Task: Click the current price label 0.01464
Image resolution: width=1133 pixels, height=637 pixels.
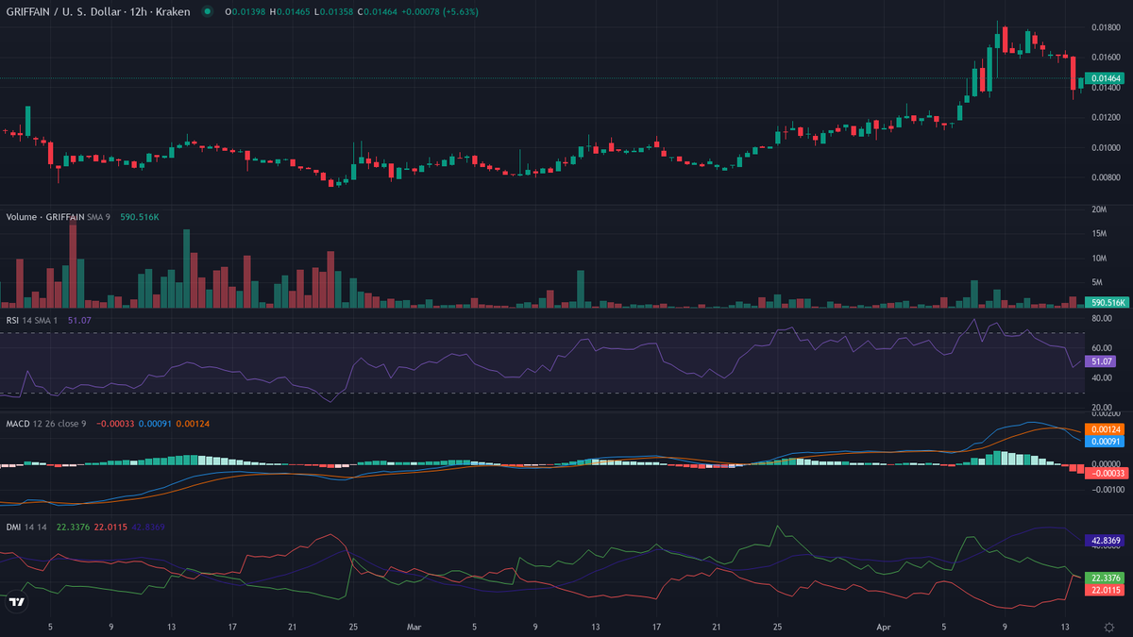Action: coord(1108,78)
